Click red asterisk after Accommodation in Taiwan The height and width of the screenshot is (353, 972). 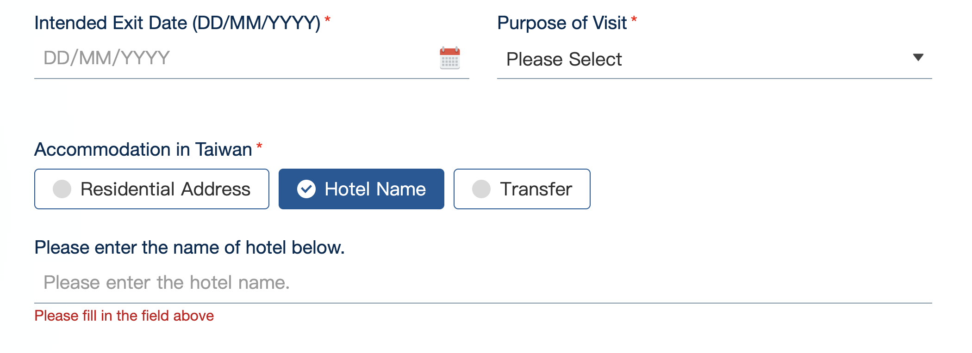[x=259, y=146]
